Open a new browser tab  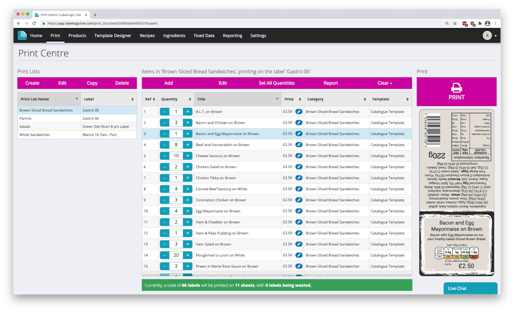[95, 15]
